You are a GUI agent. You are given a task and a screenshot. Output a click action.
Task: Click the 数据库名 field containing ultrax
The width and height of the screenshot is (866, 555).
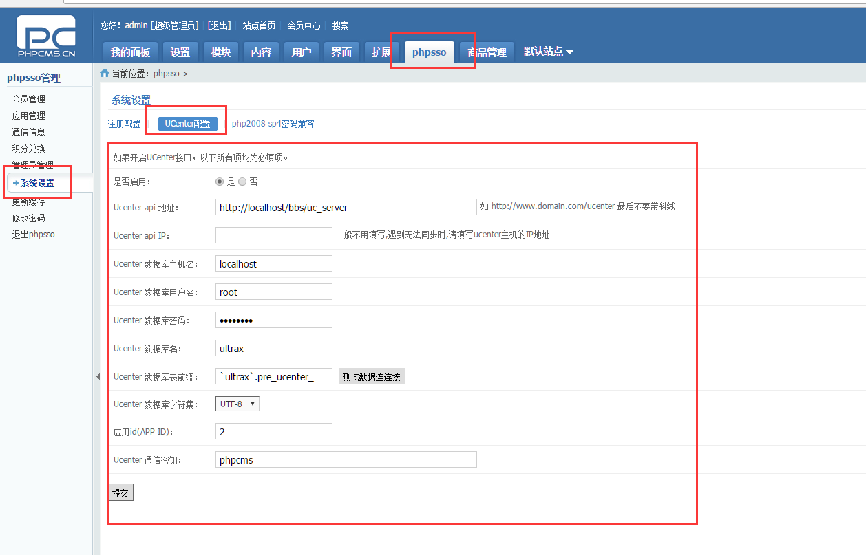point(273,348)
